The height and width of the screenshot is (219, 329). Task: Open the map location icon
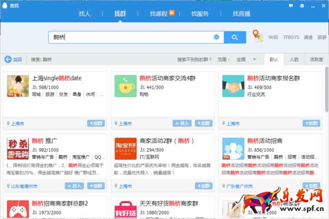click(257, 36)
